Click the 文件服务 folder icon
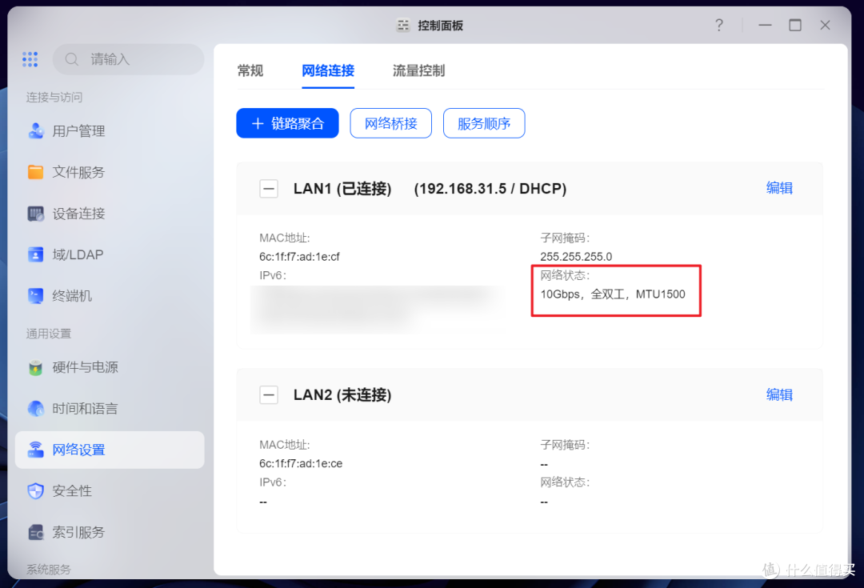864x588 pixels. (36, 172)
